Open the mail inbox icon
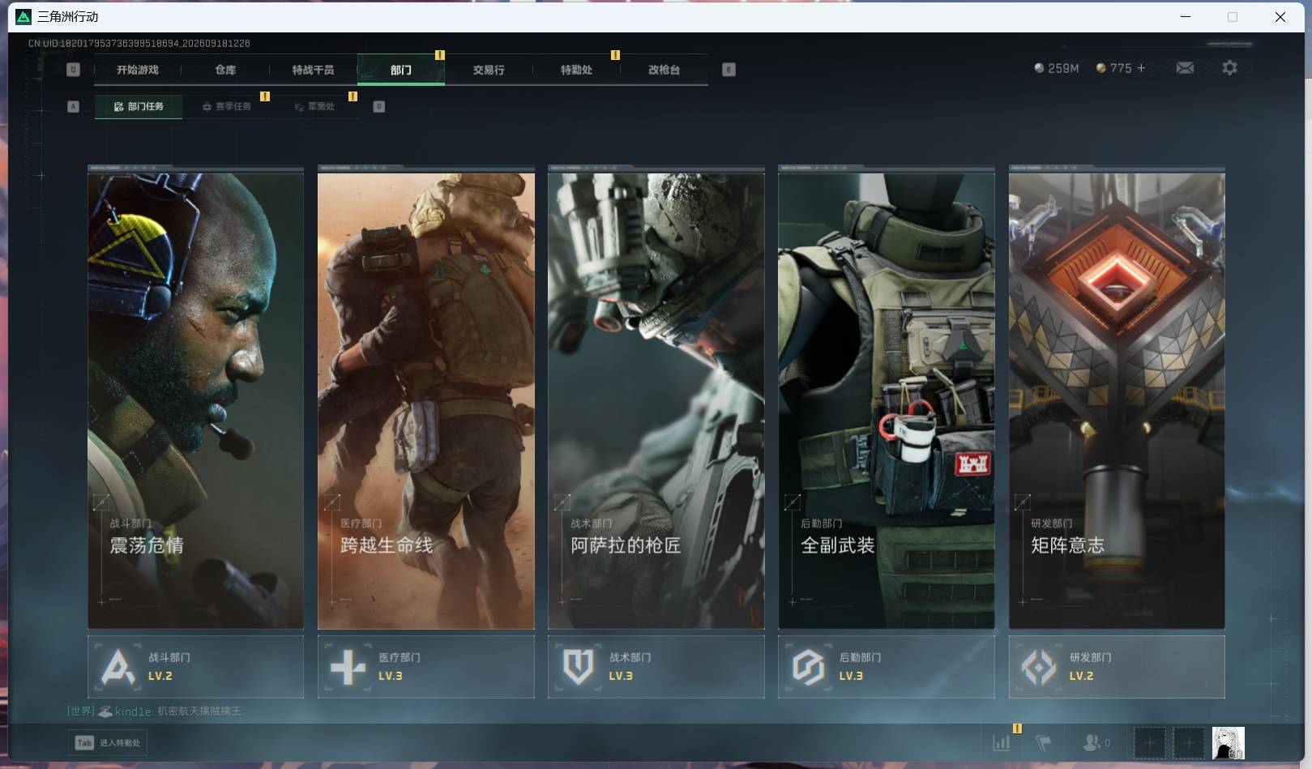Screen dimensions: 1312x769 pyautogui.click(x=1185, y=68)
